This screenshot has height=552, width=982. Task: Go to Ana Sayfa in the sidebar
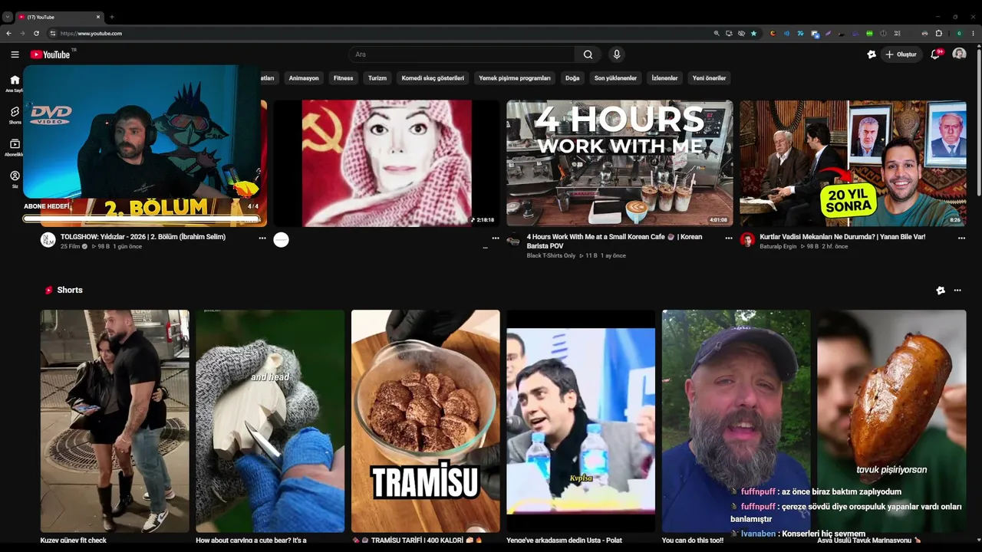click(x=15, y=84)
